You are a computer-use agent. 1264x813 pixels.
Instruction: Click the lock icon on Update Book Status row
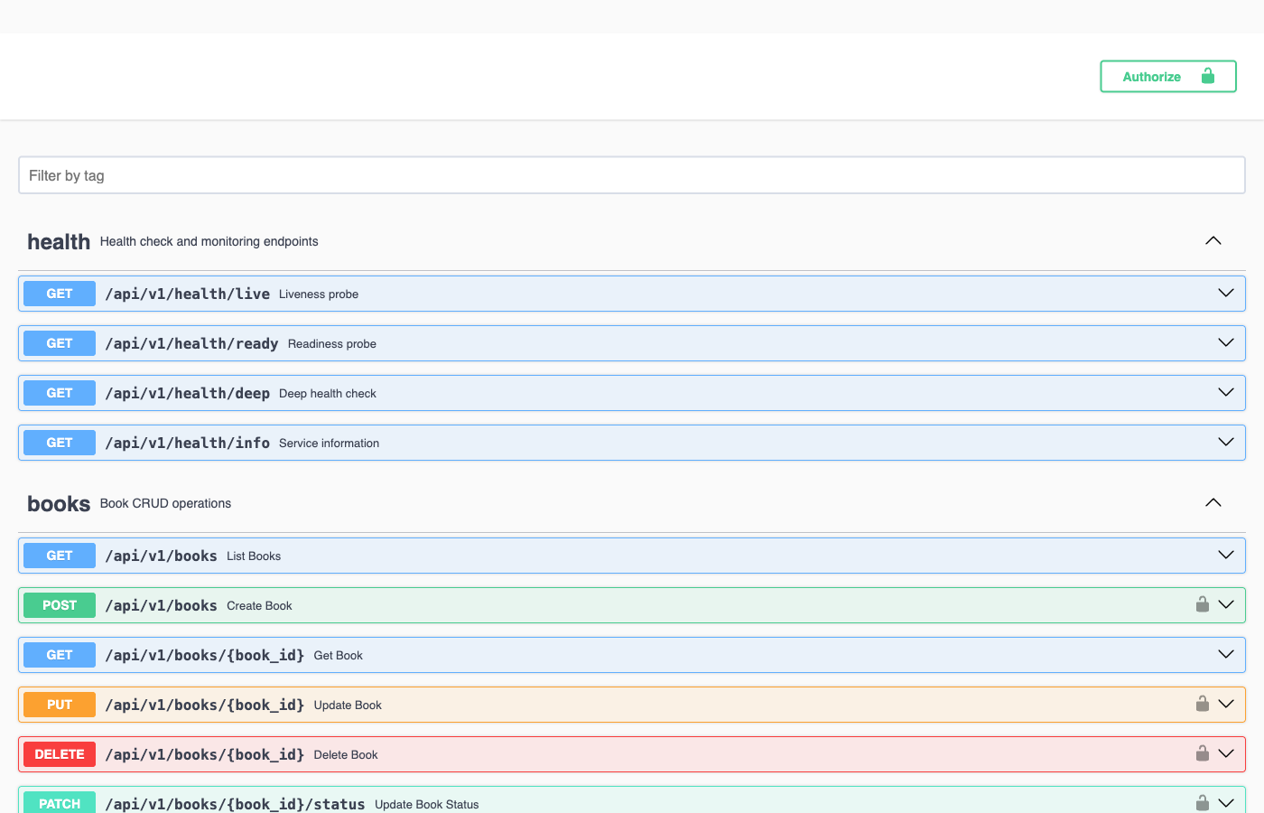1202,802
